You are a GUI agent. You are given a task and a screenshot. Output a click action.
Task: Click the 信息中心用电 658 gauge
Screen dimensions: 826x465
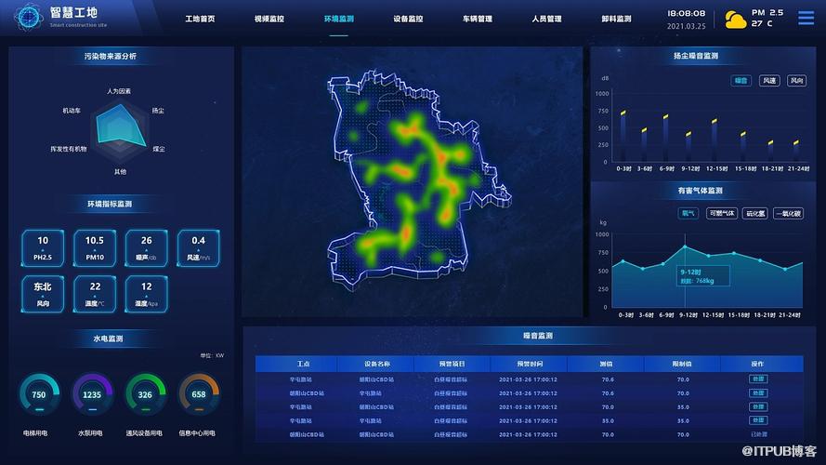coord(199,393)
